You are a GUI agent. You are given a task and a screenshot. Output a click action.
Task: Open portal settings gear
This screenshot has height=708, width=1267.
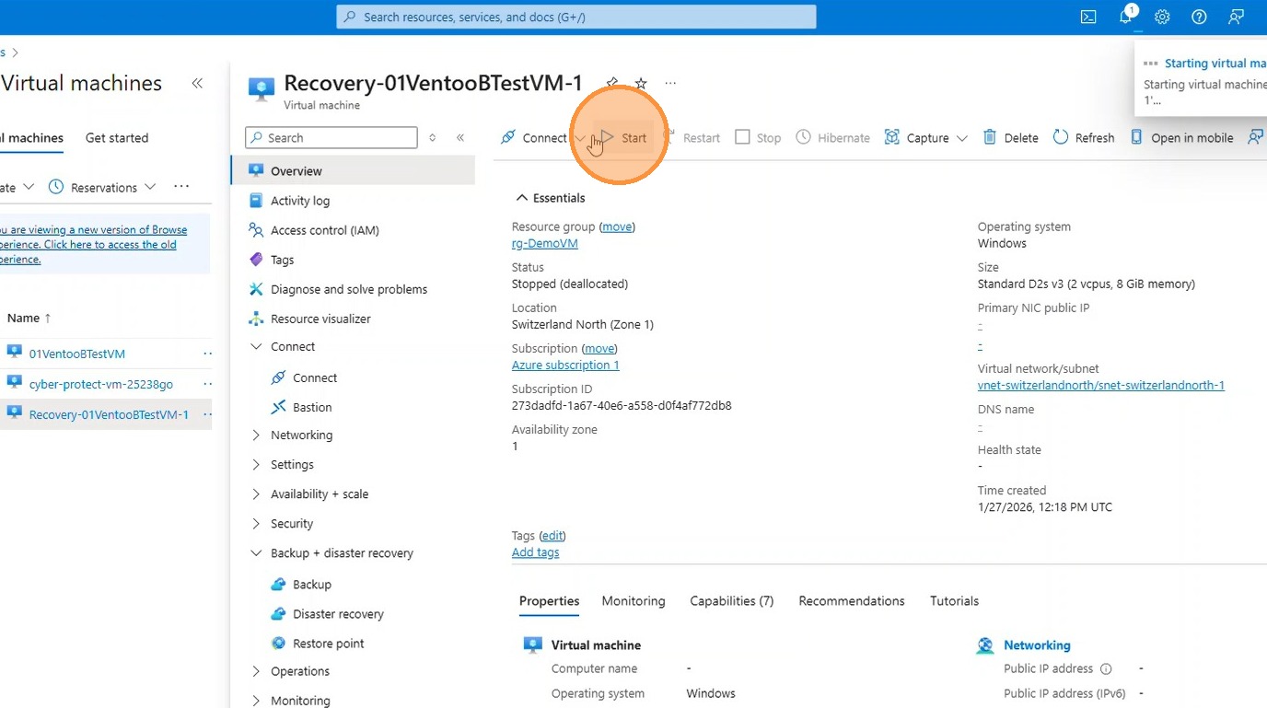(x=1162, y=17)
